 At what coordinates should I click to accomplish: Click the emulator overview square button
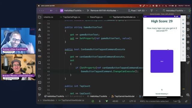[183, 55]
